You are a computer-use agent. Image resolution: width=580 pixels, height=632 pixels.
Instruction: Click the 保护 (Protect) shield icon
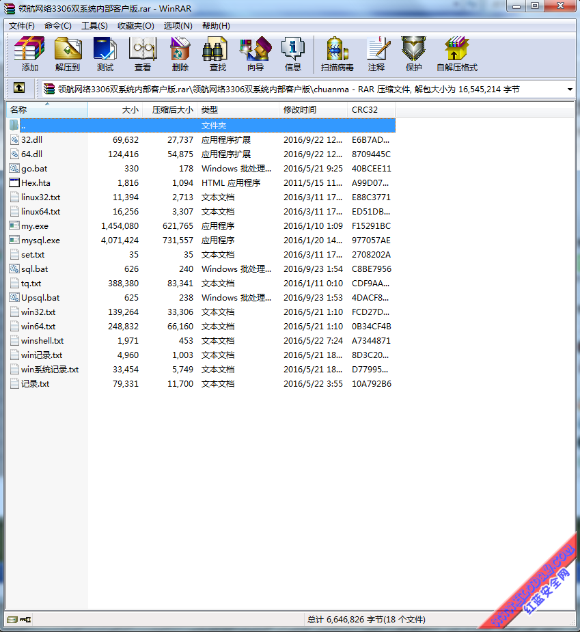413,54
